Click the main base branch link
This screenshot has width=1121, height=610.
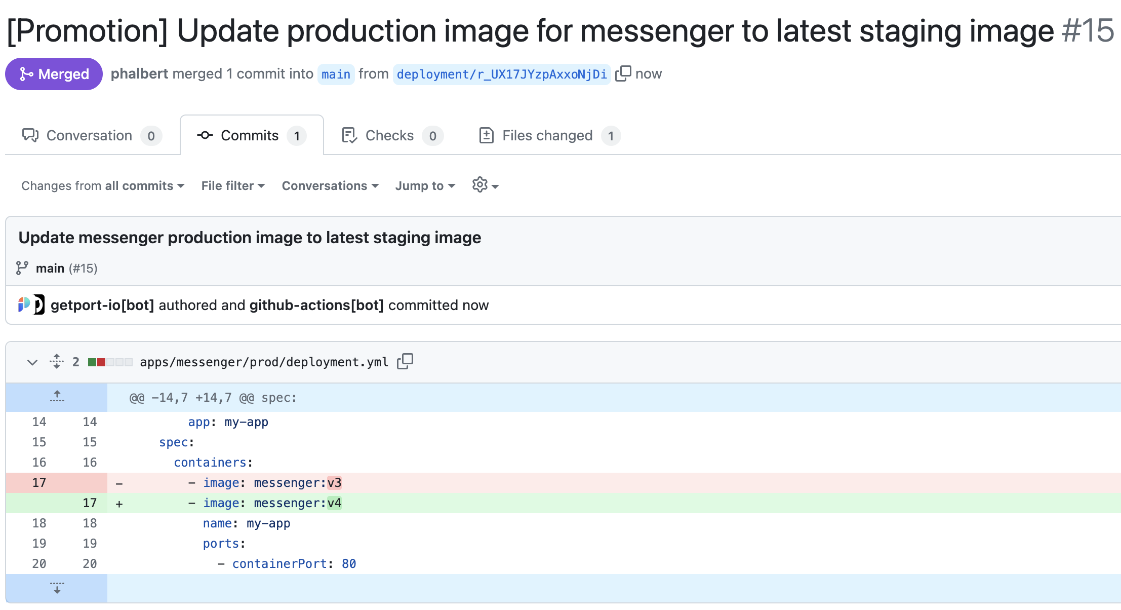point(336,74)
